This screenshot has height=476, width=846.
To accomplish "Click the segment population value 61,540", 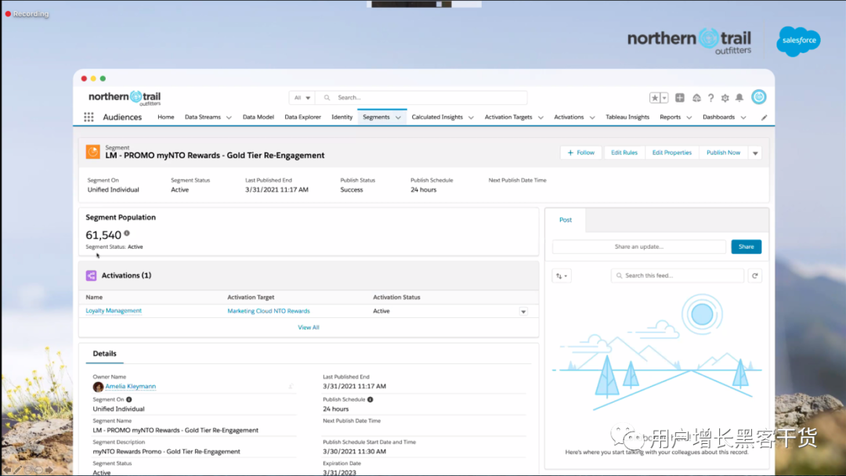I will tap(103, 235).
